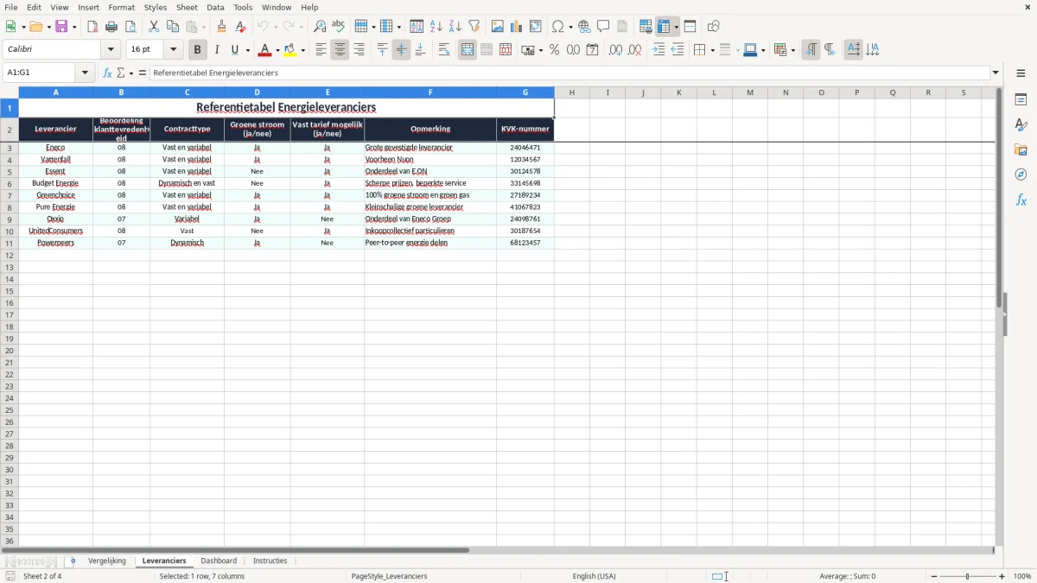1037x583 pixels.
Task: Open the Styles menu
Action: [156, 7]
